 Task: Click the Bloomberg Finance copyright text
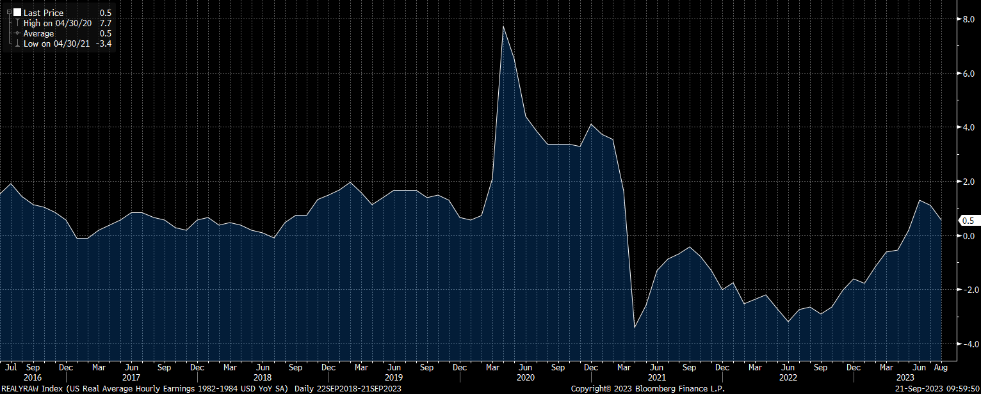(647, 389)
